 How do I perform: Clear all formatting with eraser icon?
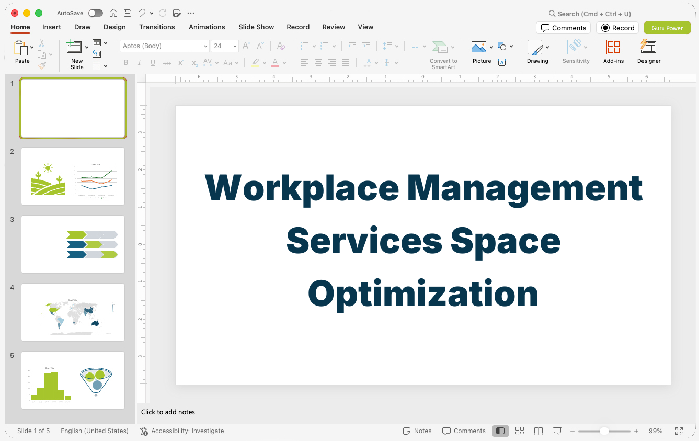click(x=281, y=46)
